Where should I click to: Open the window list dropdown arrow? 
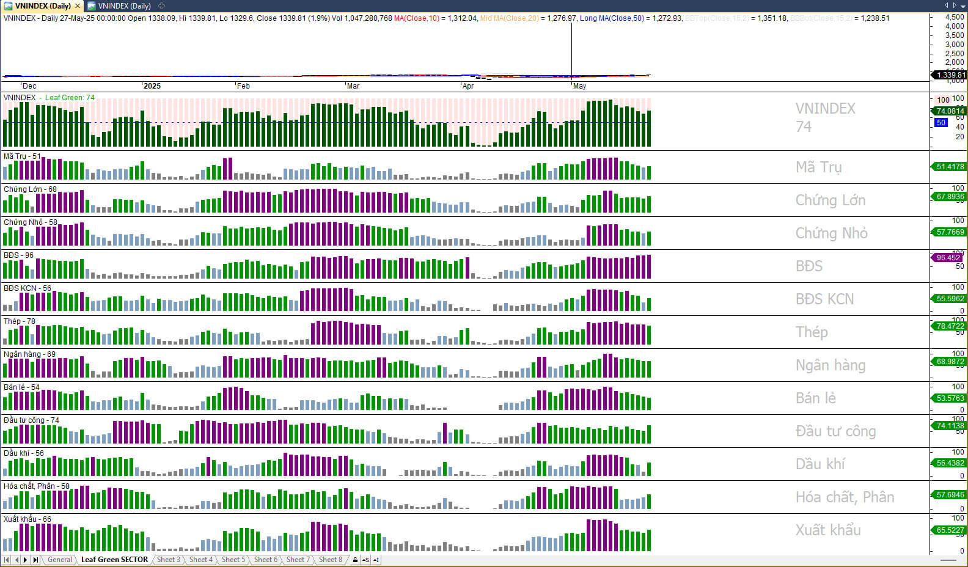(963, 5)
